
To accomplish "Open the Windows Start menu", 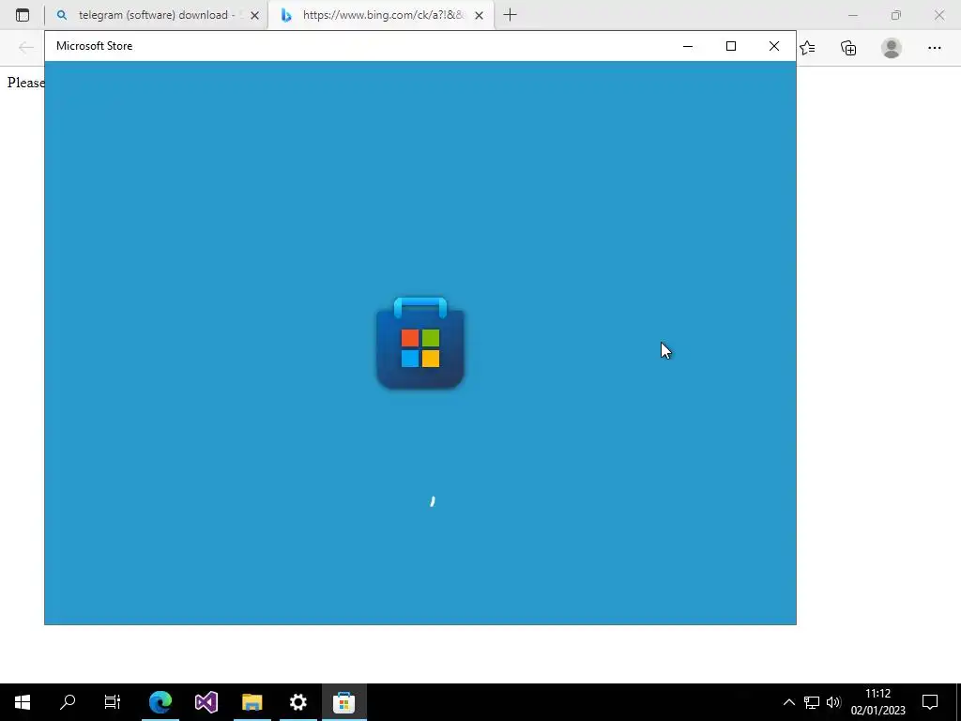I will point(23,702).
